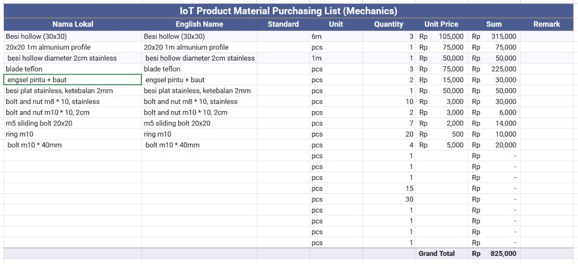This screenshot has width=578, height=264.
Task: Select English Name cell engsel pintu + baut
Action: [x=199, y=80]
